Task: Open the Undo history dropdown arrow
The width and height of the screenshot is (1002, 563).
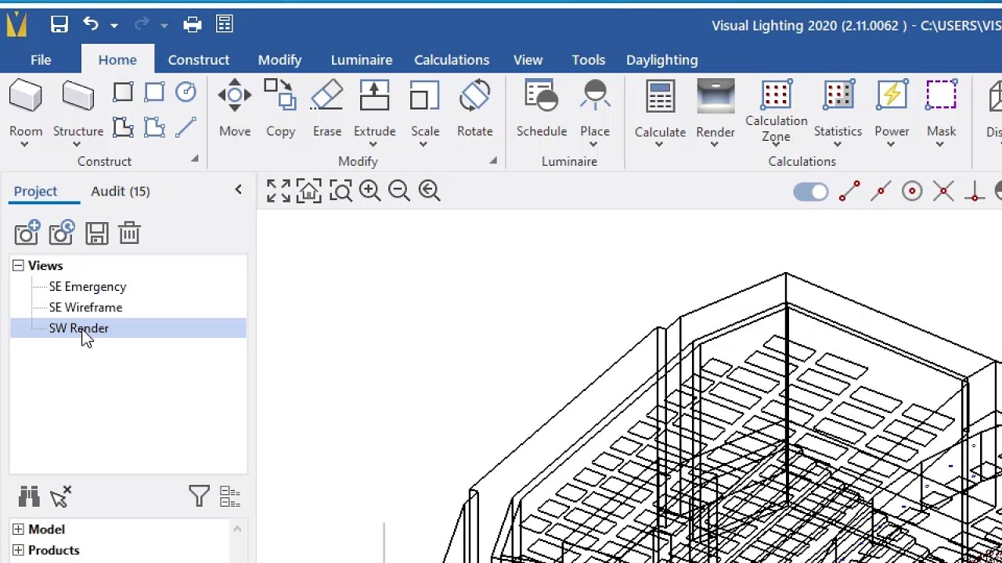Action: coord(114,26)
